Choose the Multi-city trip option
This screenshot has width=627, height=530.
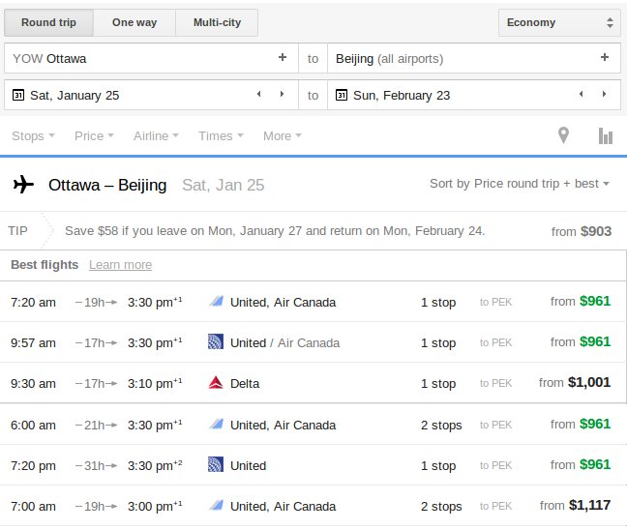217,22
